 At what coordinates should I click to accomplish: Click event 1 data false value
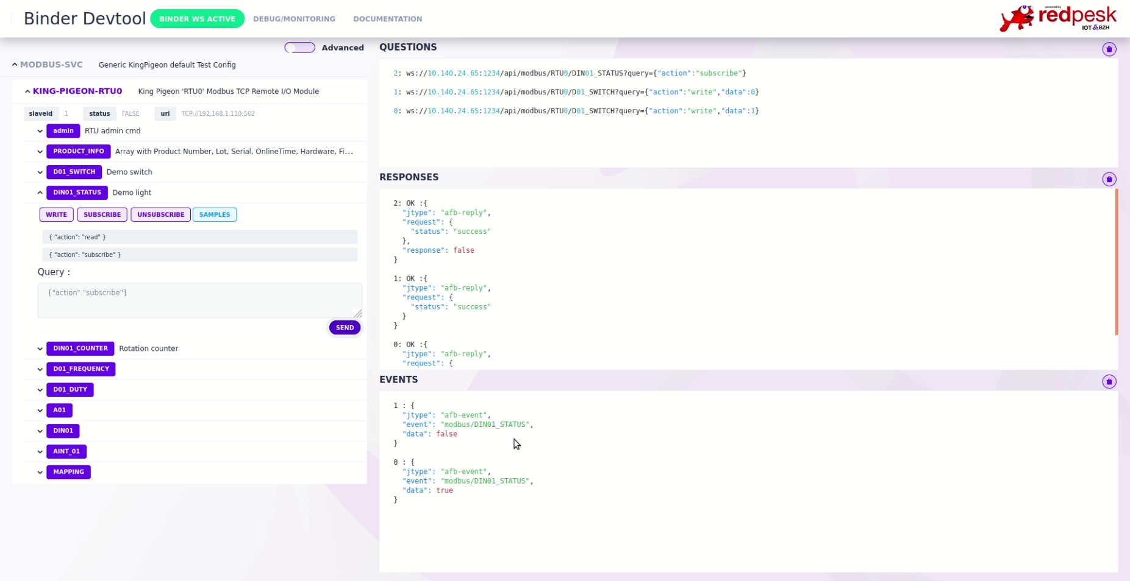tap(446, 434)
